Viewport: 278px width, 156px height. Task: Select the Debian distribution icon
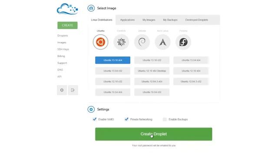tap(142, 42)
